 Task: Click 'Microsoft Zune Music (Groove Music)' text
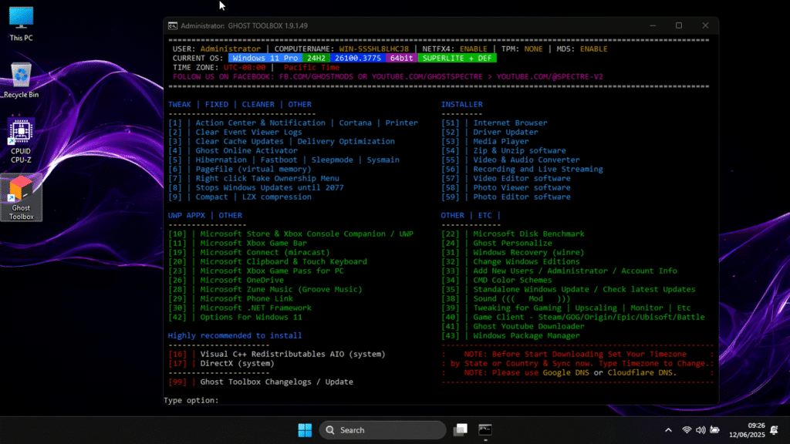click(x=281, y=290)
